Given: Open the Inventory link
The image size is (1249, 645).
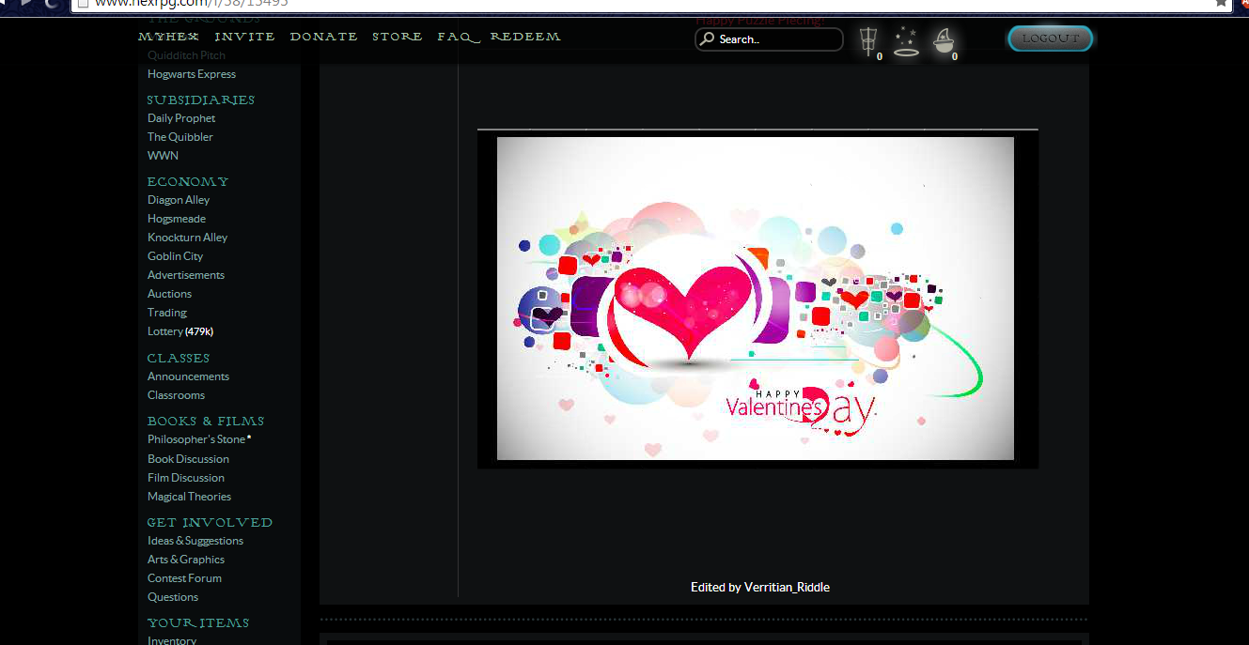Looking at the screenshot, I should [x=172, y=639].
